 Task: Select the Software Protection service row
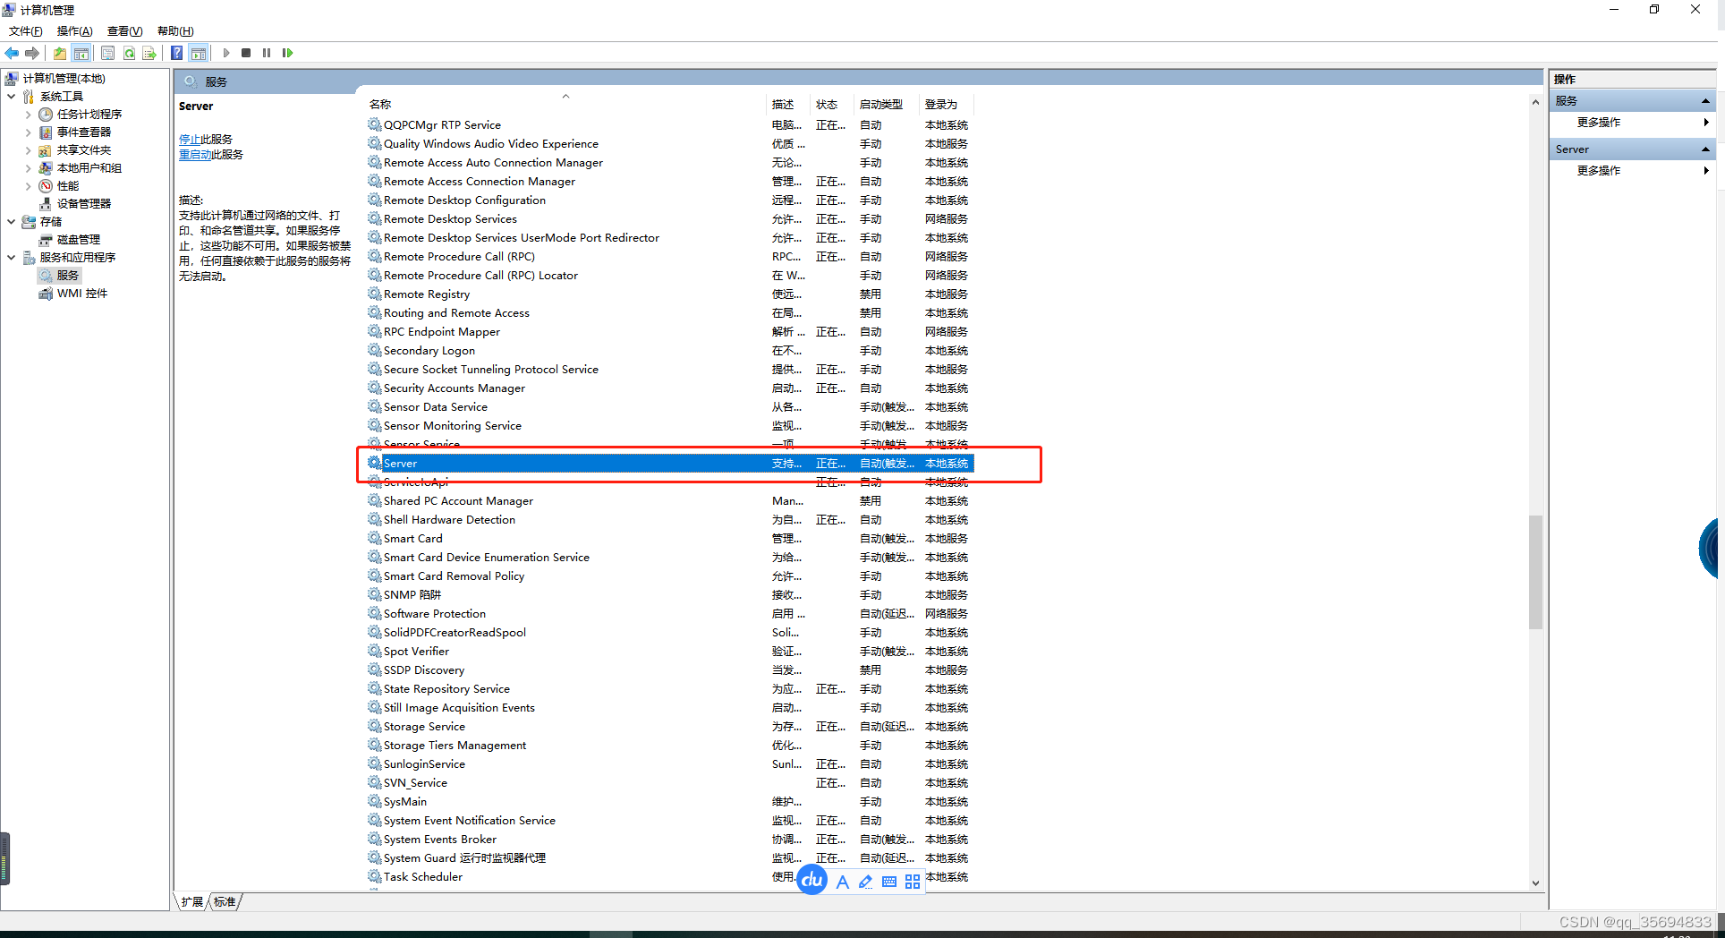(x=669, y=614)
